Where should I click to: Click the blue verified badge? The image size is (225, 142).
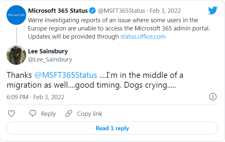pos(93,11)
